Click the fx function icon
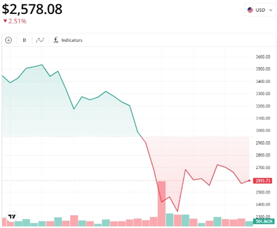277x228 pixels. click(x=56, y=40)
